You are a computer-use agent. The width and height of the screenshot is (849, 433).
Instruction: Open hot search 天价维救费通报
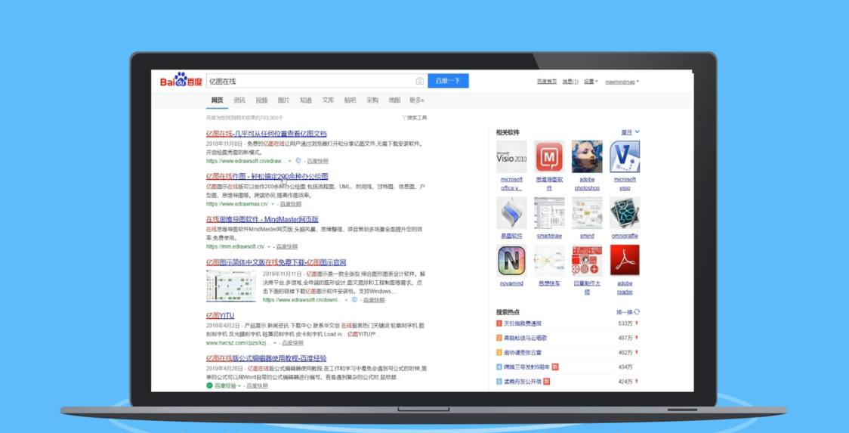(x=523, y=323)
